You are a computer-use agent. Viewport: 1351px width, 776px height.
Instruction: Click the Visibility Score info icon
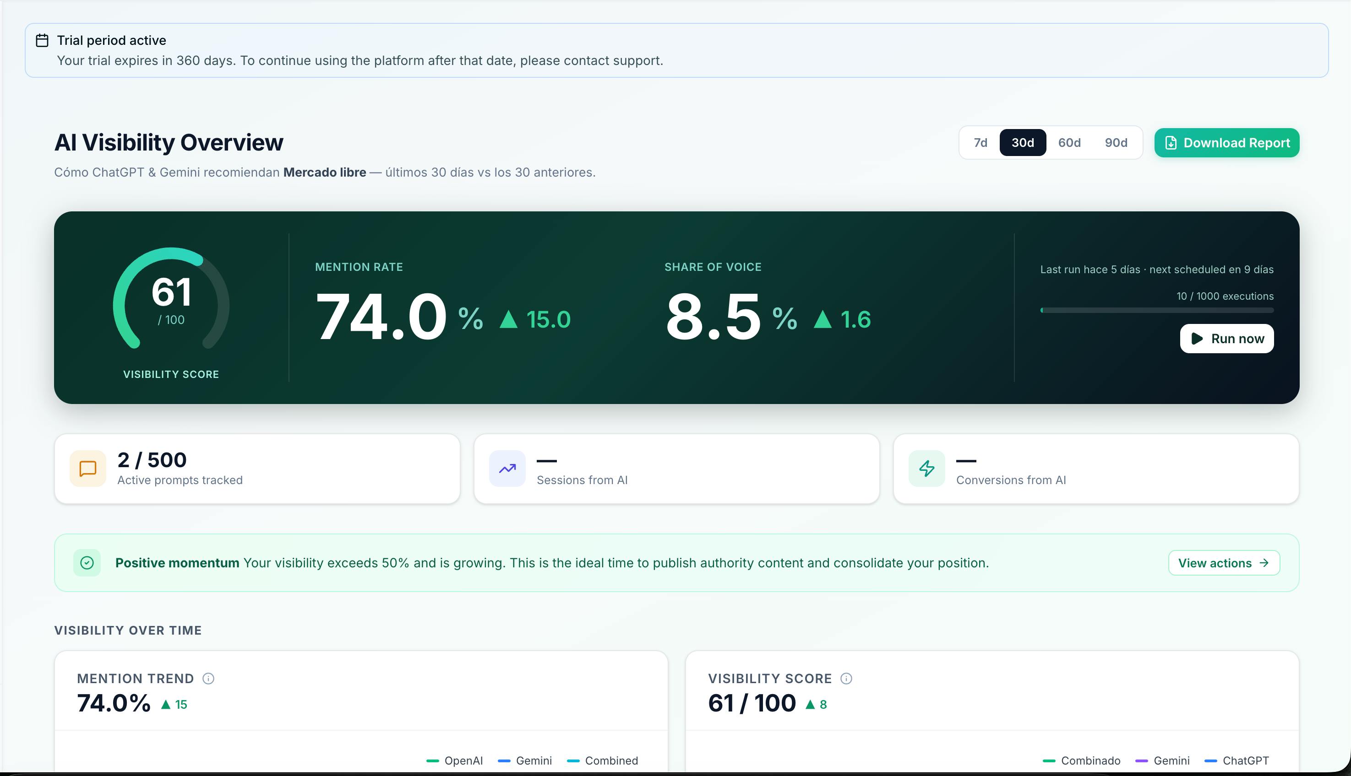846,679
